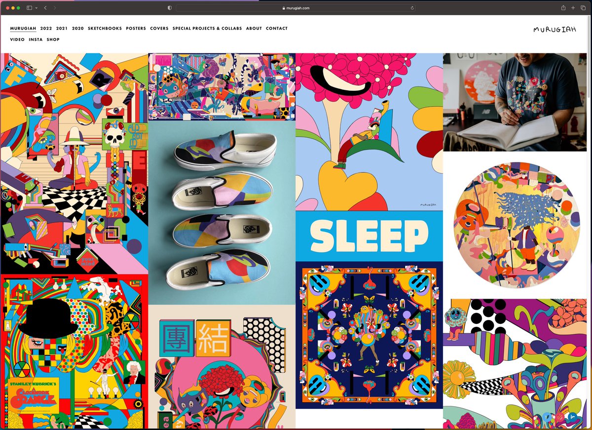This screenshot has width=592, height=430.
Task: Open the navy patterned scarf artwork
Action: click(x=370, y=335)
